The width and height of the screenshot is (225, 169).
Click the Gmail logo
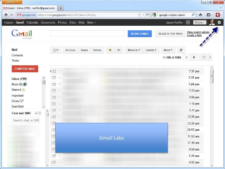(22, 34)
